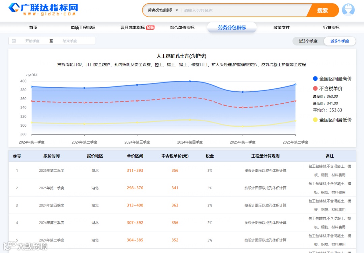
Task: Click the 备注 column header
Action: tap(330, 156)
